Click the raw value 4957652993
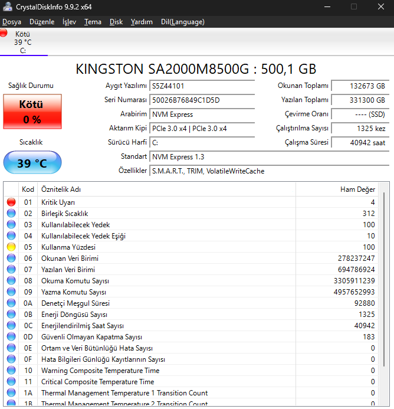Screen dimensions: 394x409 click(354, 292)
